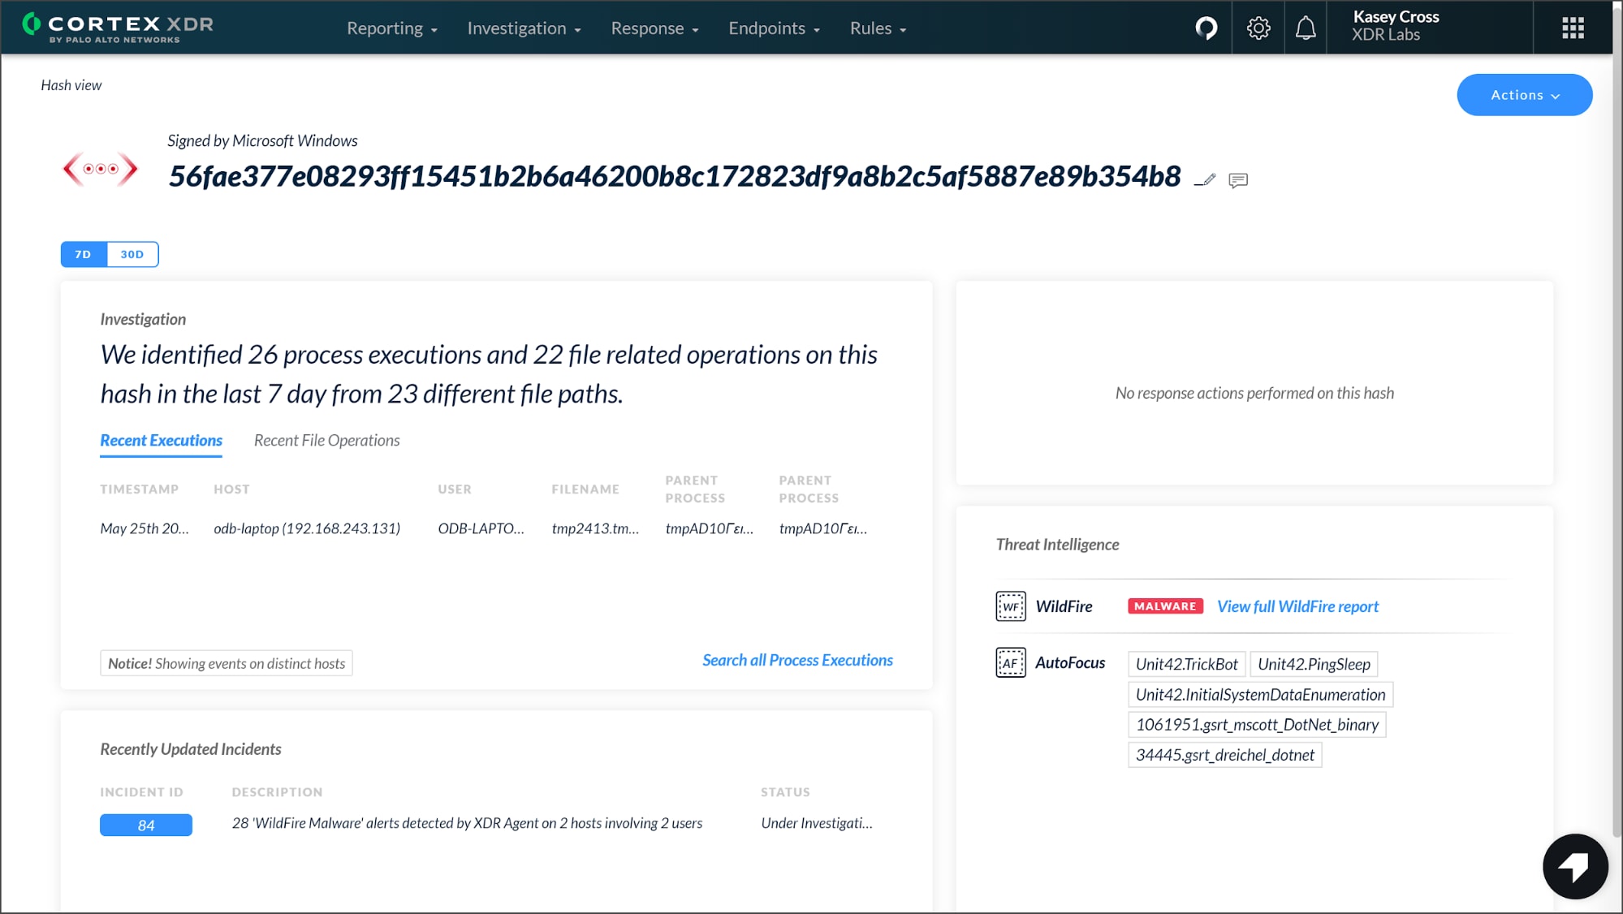Select the 30D time range
The image size is (1623, 914).
pyautogui.click(x=132, y=254)
